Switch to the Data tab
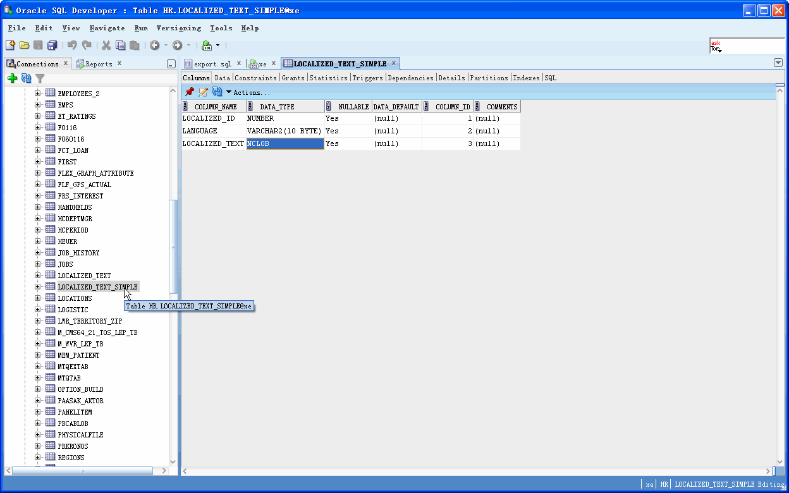 (x=222, y=77)
